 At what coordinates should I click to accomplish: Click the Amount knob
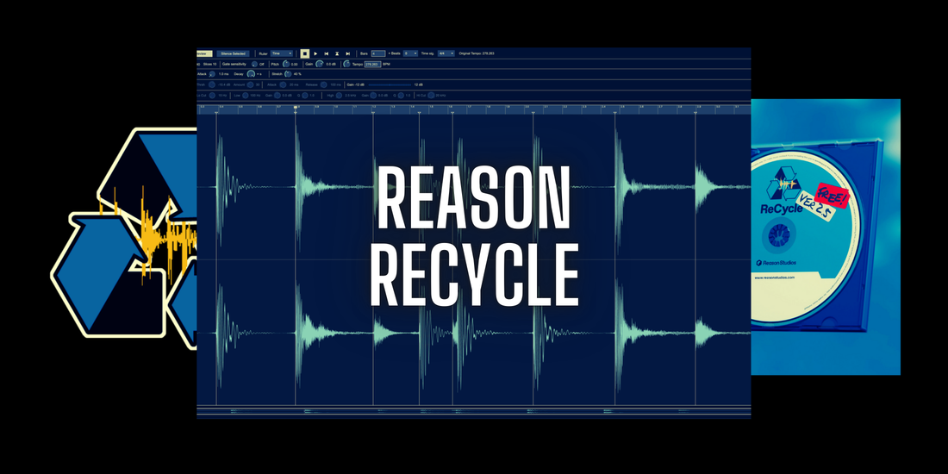click(x=250, y=84)
